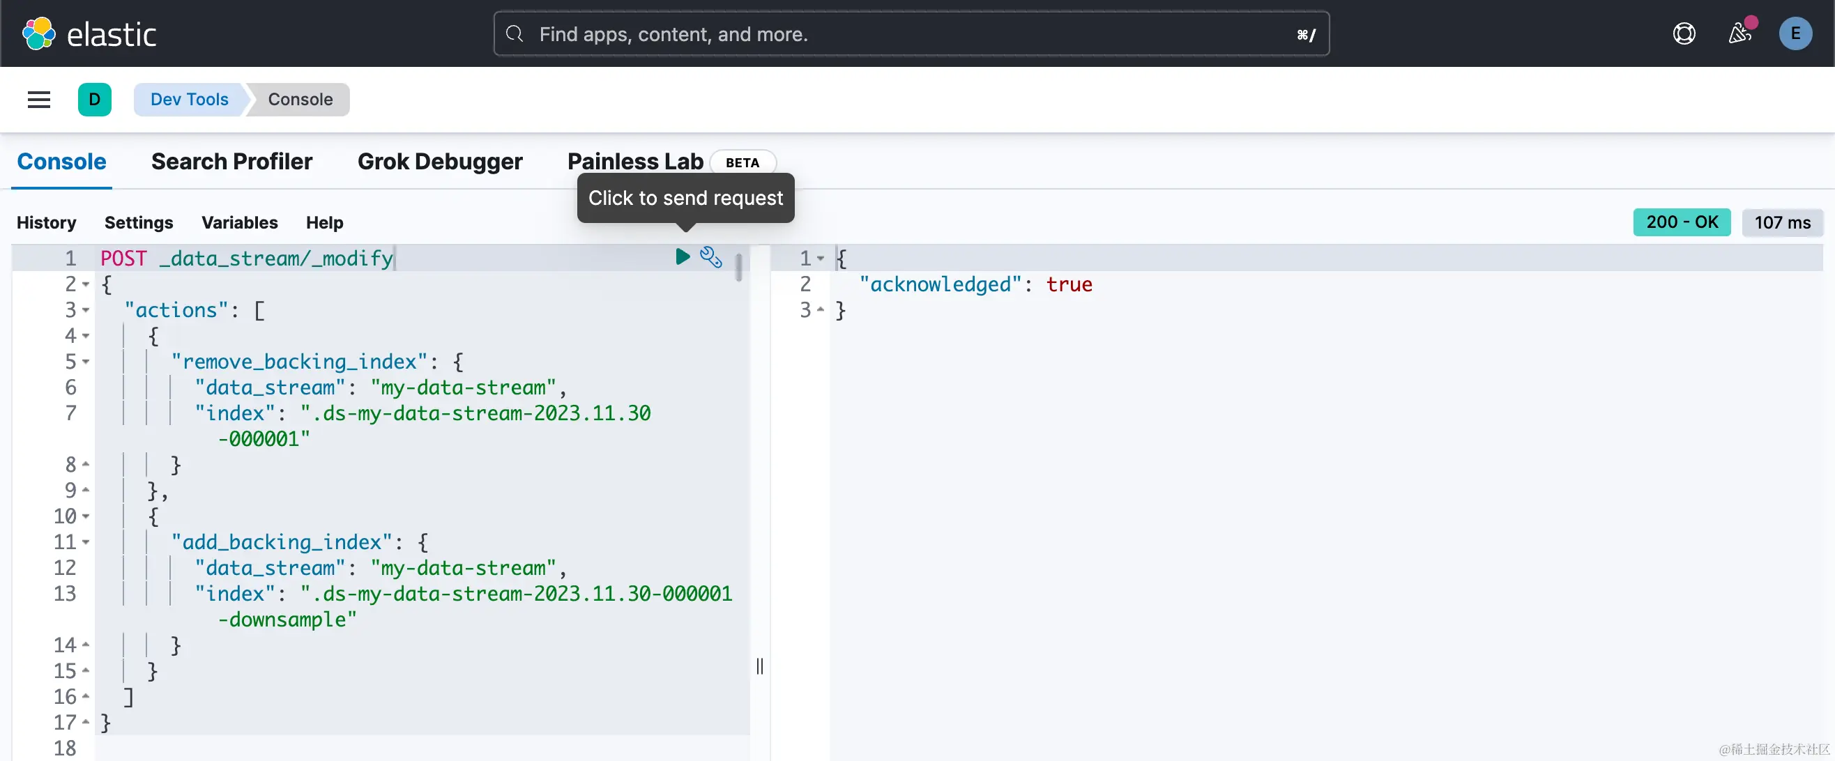Collapse the fold arrow on line 2

coord(86,284)
